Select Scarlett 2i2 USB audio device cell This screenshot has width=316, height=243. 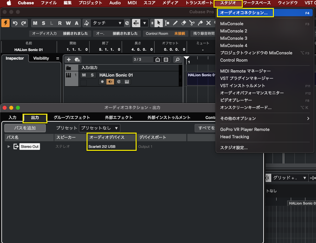111,147
